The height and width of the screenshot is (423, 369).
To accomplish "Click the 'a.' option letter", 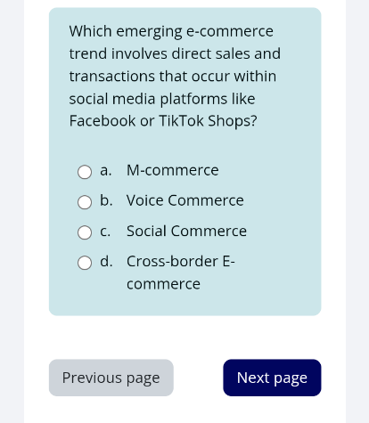I will (x=106, y=170).
